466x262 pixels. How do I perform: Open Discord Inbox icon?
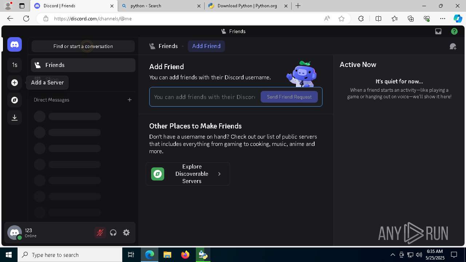438,31
